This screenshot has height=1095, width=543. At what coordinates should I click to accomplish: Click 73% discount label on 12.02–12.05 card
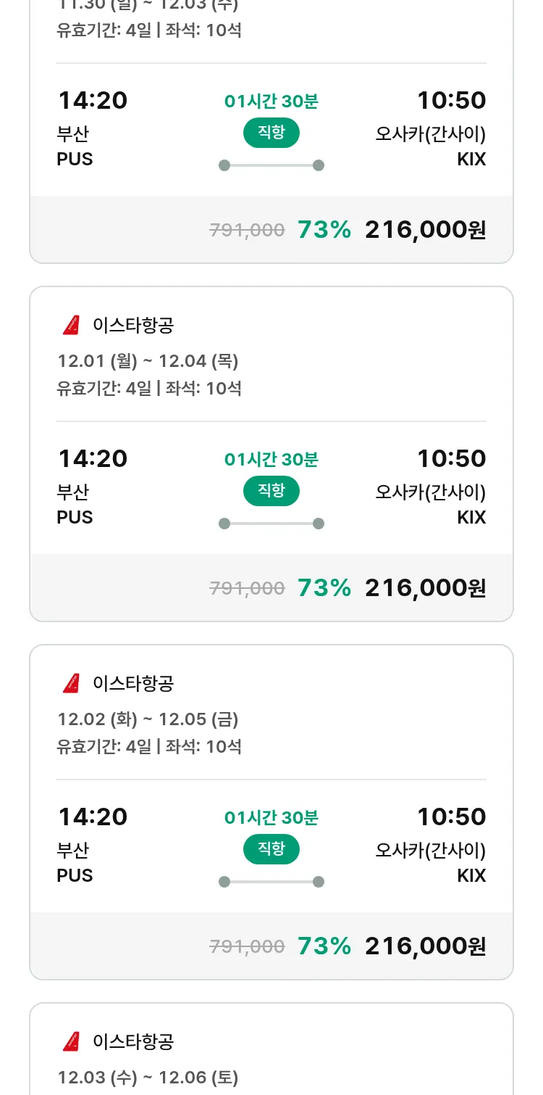(324, 946)
